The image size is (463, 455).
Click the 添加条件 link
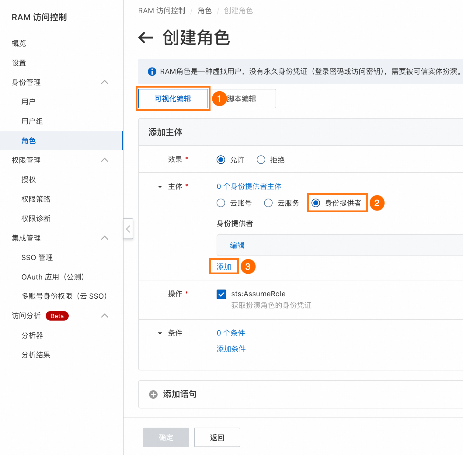coord(231,349)
